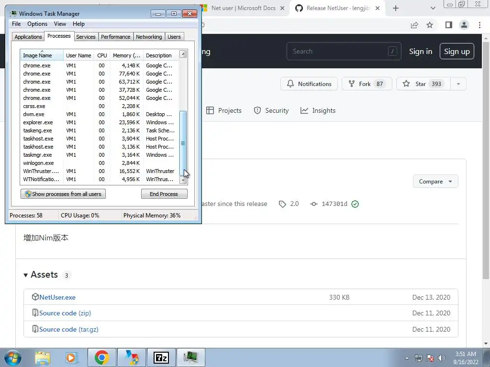The width and height of the screenshot is (490, 367).
Task: Click Show processes from all users
Action: pyautogui.click(x=63, y=194)
